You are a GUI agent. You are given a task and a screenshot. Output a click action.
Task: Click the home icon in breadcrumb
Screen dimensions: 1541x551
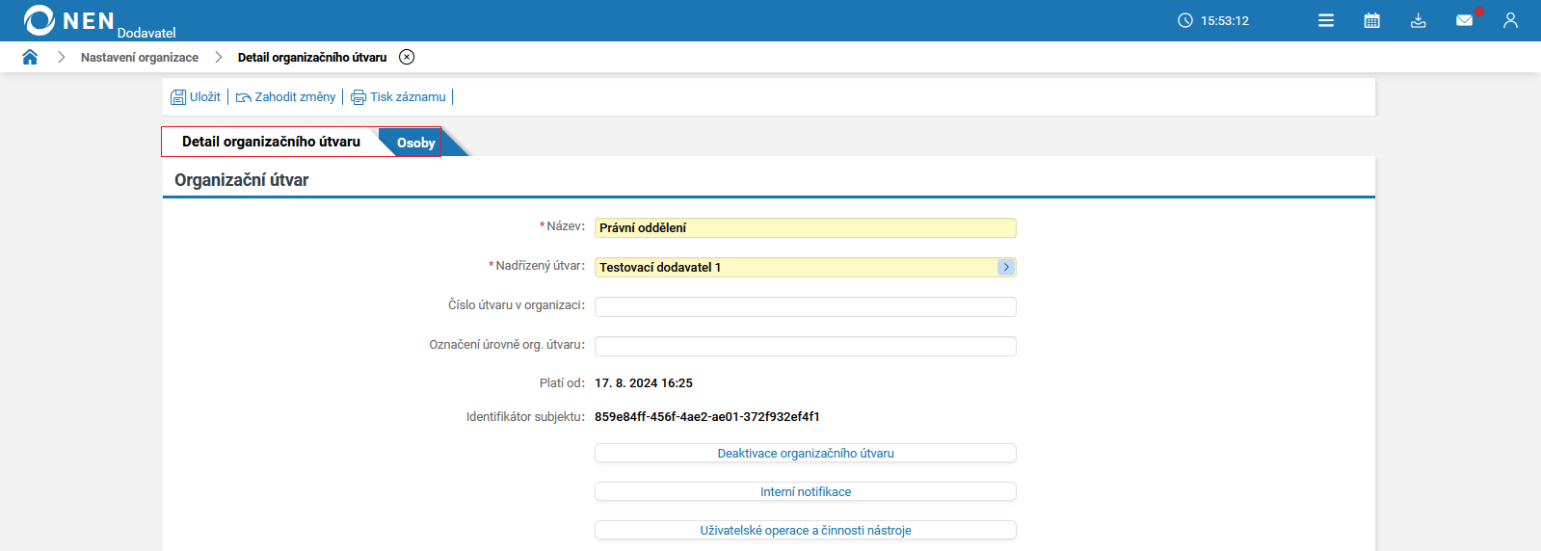click(30, 57)
